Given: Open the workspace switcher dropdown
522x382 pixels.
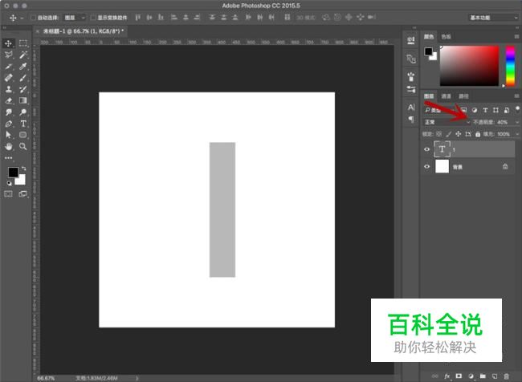Looking at the screenshot, I should coord(493,18).
